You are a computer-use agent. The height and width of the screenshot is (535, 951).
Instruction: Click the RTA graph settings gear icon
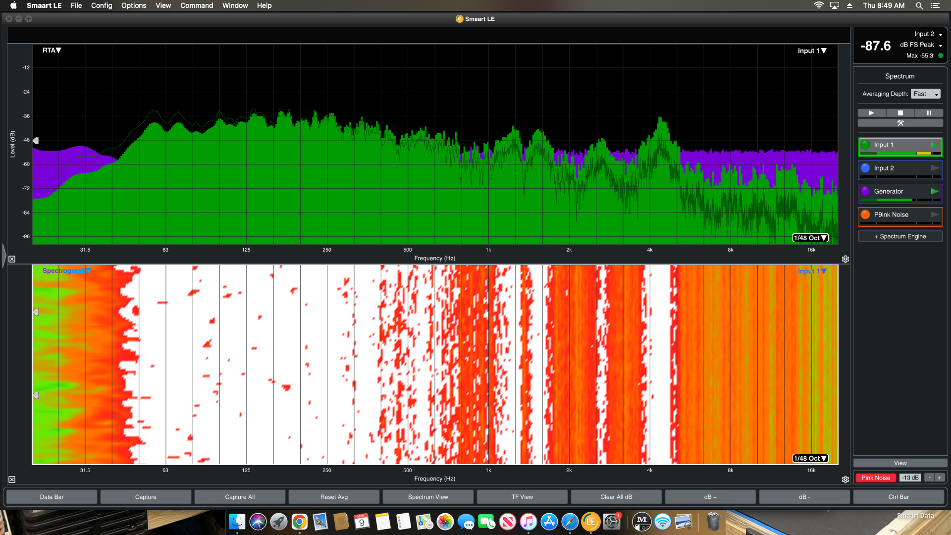tap(845, 259)
